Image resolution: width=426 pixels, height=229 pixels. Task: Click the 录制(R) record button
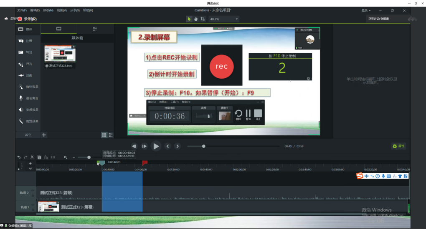tap(27, 19)
